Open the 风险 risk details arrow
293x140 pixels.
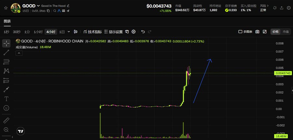pos(268,6)
